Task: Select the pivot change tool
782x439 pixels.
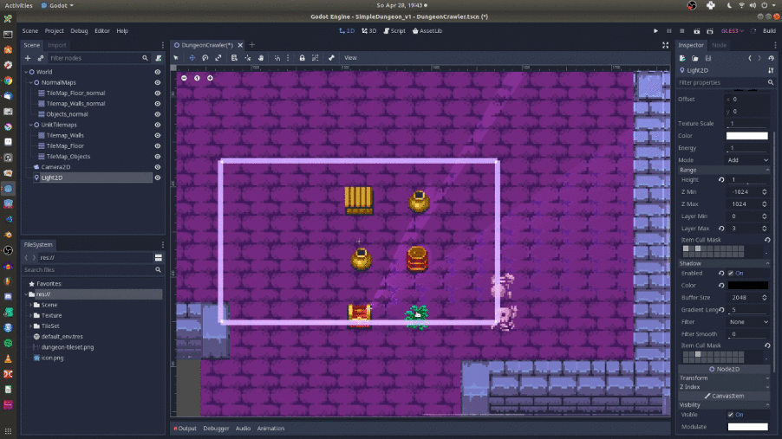Action: (x=248, y=58)
